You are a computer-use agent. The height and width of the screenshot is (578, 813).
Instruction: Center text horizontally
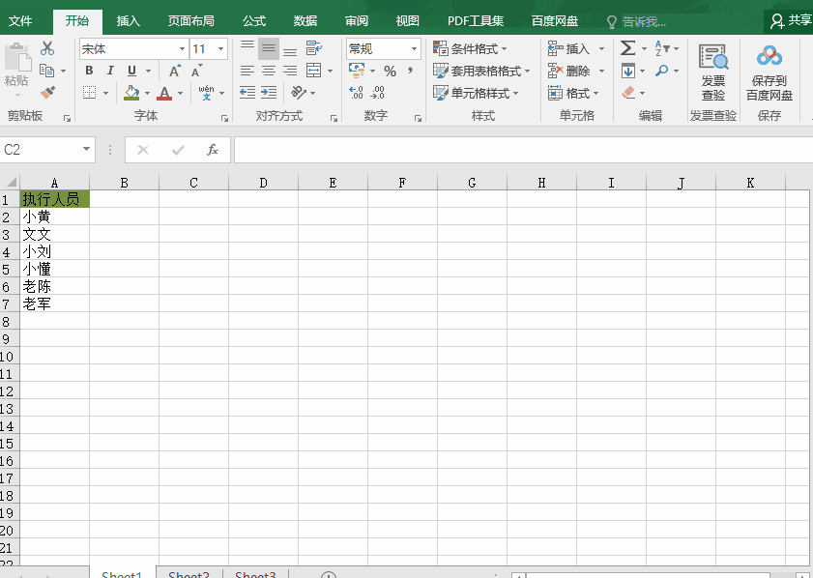(269, 71)
